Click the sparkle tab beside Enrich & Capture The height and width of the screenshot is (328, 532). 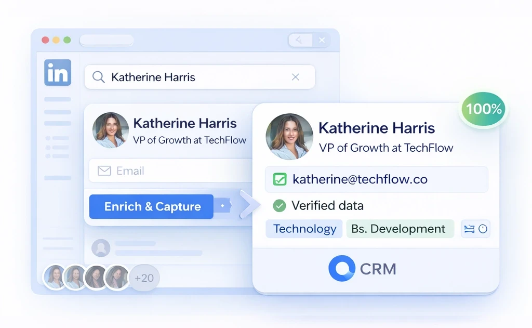click(x=222, y=206)
